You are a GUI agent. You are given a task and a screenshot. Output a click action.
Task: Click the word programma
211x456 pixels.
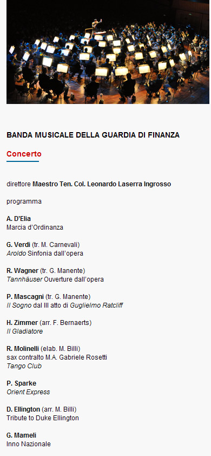pos(24,201)
